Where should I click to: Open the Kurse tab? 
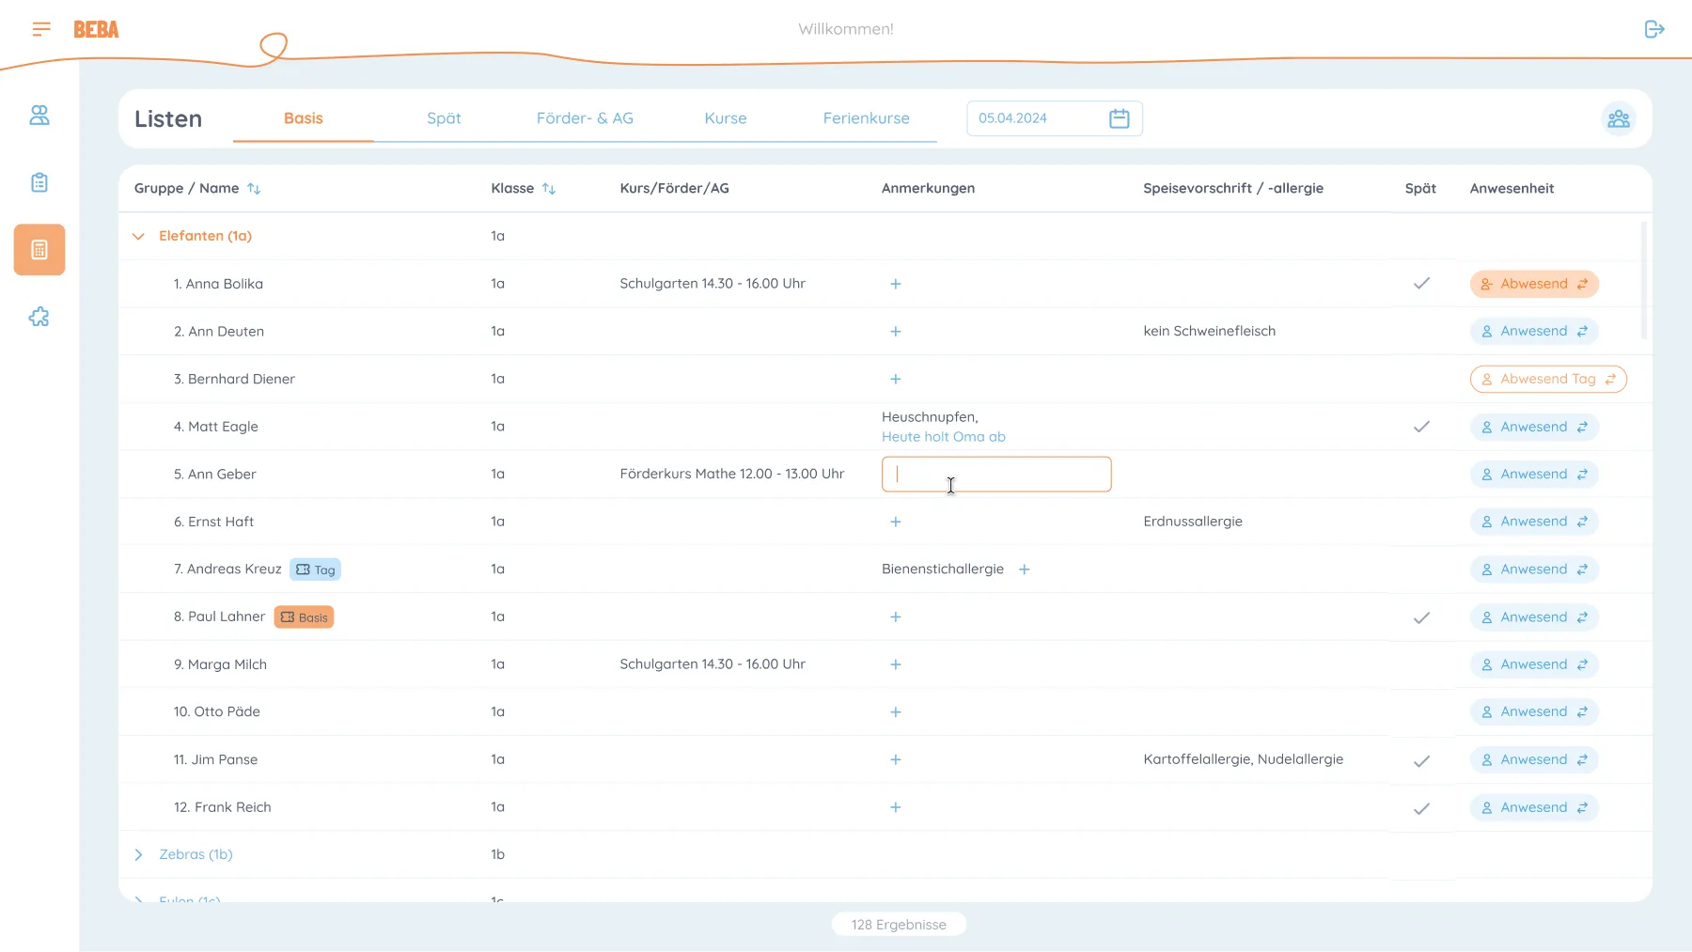click(726, 118)
